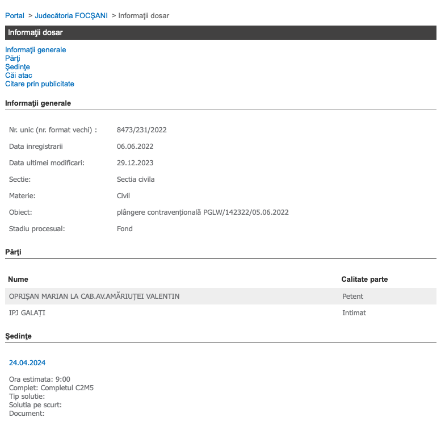Viewport: 445px width, 434px height.
Task: Go to the Părți navigation link
Action: tap(12, 59)
